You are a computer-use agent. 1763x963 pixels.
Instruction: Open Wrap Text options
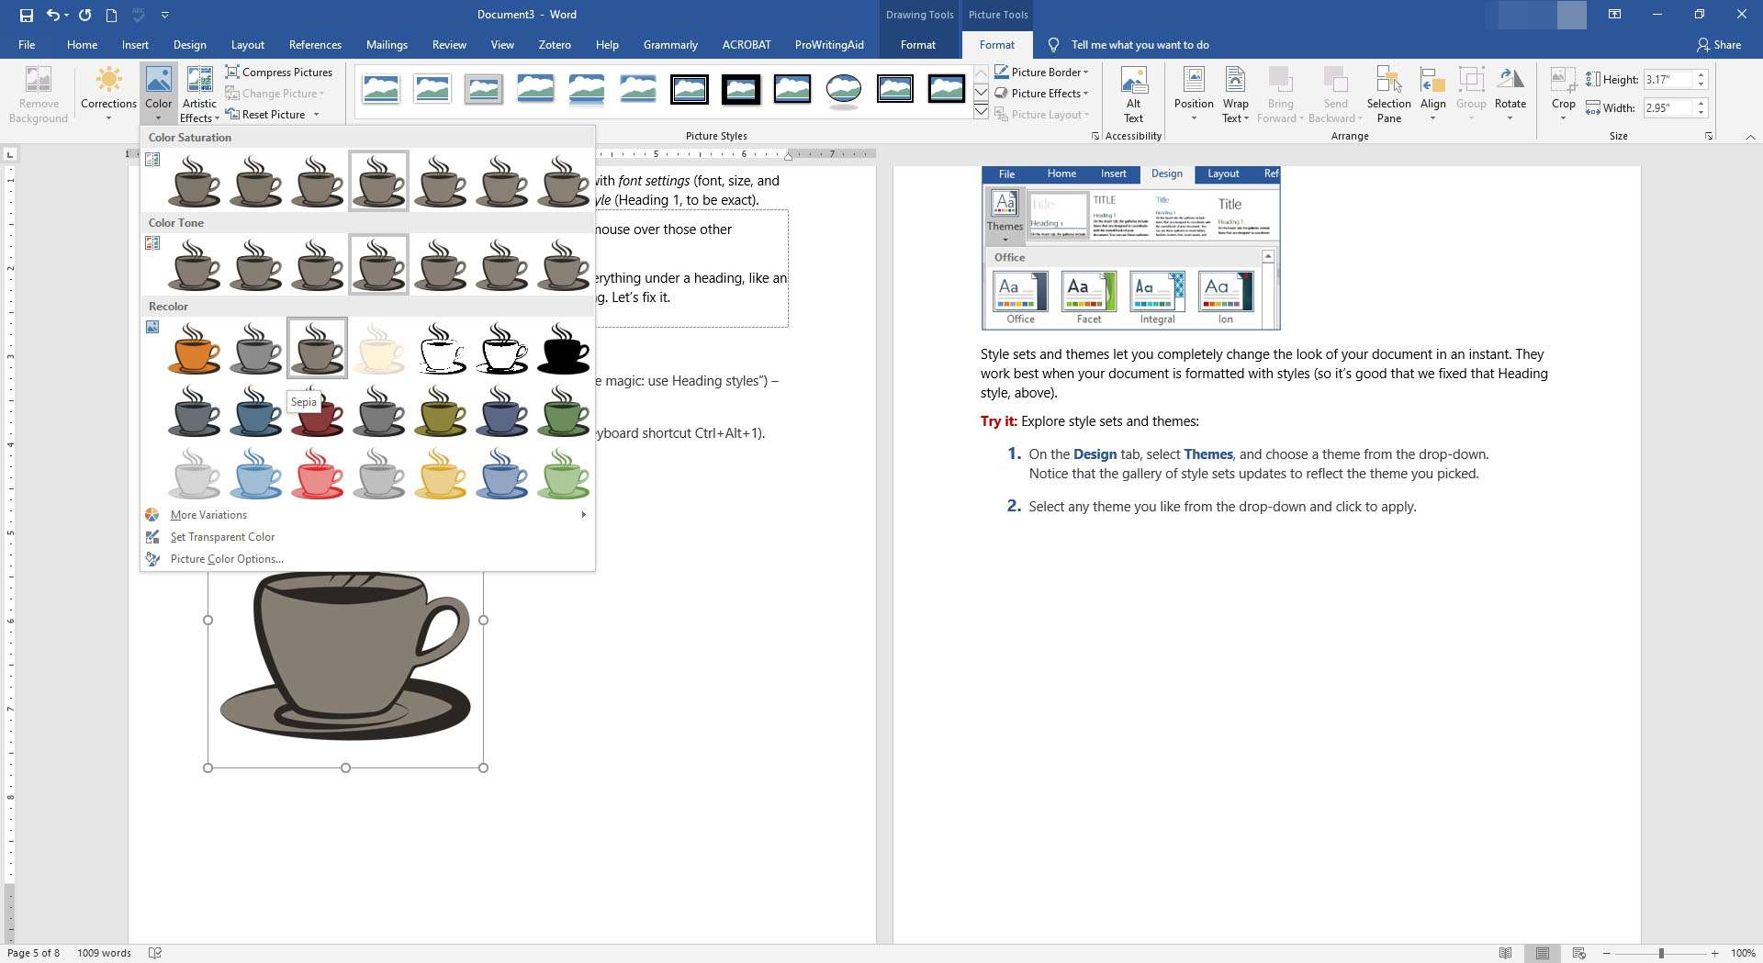(1236, 94)
